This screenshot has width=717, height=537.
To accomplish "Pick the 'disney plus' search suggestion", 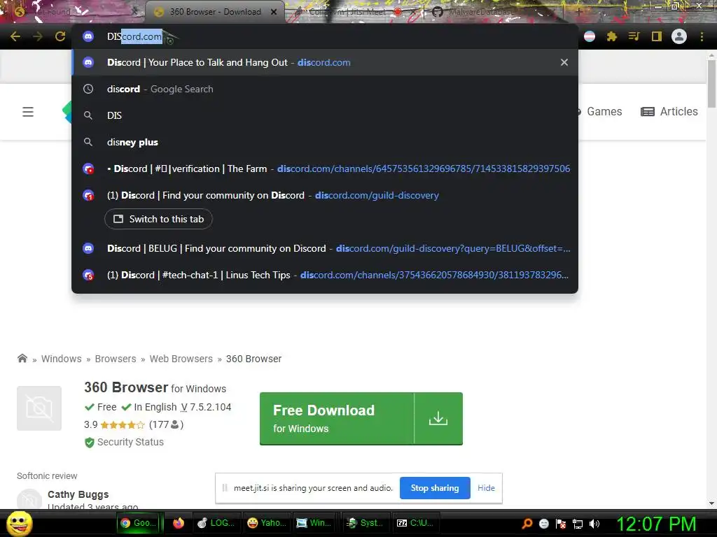I will pos(325,142).
